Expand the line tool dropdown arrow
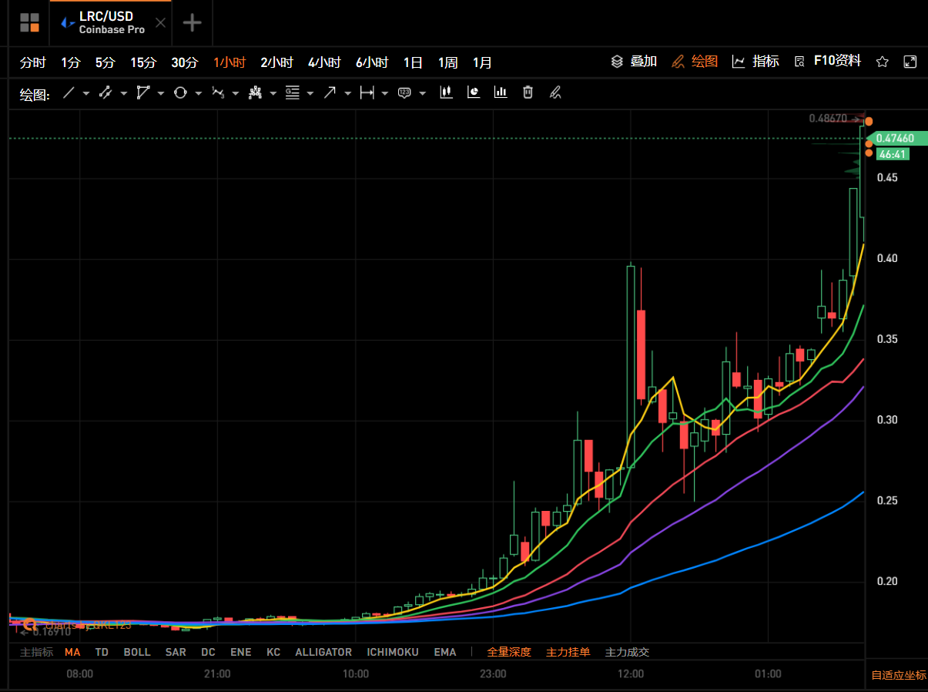Image resolution: width=928 pixels, height=692 pixels. [86, 94]
